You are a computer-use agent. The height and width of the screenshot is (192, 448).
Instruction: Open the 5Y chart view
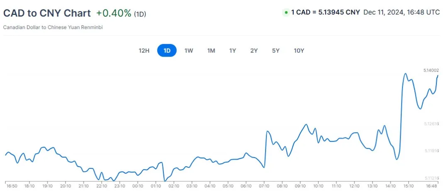click(276, 51)
